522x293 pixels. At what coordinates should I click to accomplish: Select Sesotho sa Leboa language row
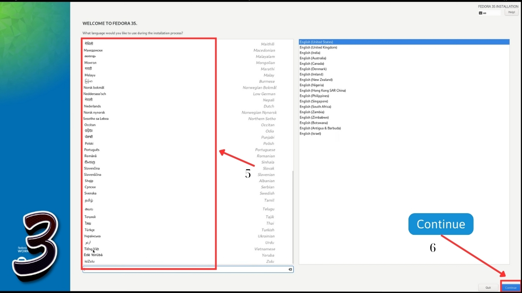tap(187, 119)
